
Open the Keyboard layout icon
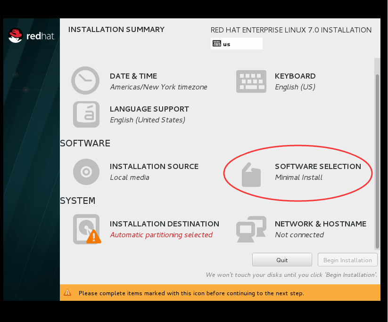[251, 81]
